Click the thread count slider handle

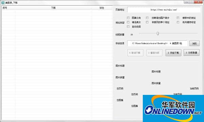tap(158, 34)
